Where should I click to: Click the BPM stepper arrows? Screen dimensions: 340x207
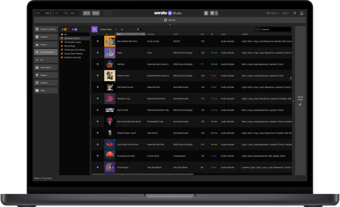(x=50, y=13)
